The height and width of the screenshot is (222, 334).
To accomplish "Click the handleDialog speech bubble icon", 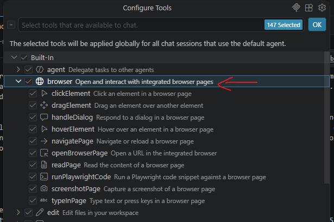I will point(44,117).
